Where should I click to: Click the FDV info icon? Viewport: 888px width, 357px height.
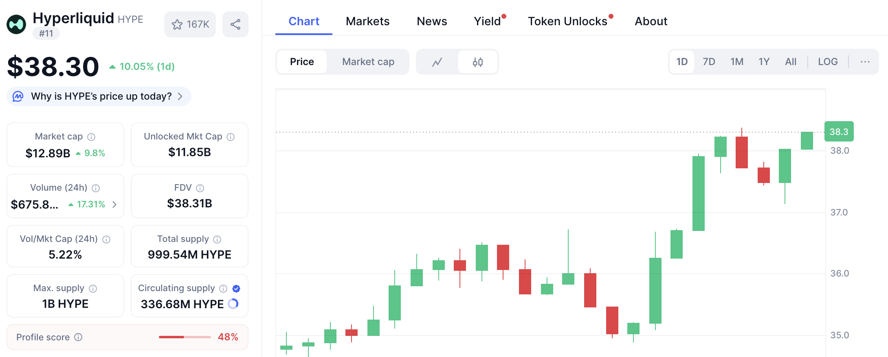tap(200, 188)
